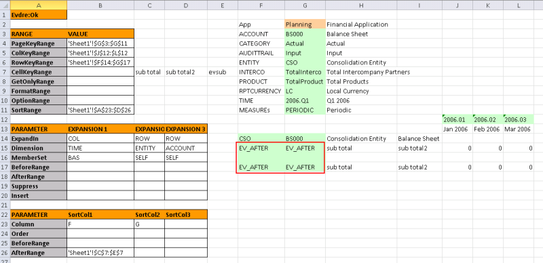Image resolution: width=543 pixels, height=263 pixels.
Task: Select the RANGE header cell
Action: [39, 34]
